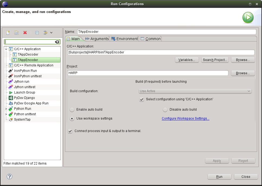Click the Search Project button
262x186 pixels.
[x=215, y=60]
